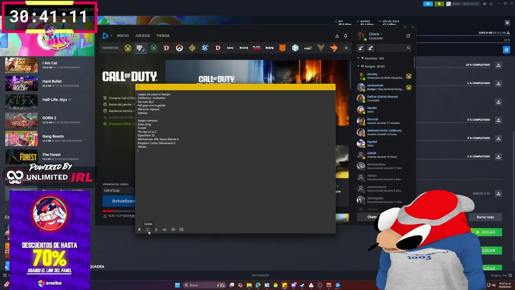This screenshot has height=290, width=515.
Task: Select Half-Life: Alyx in Steam library
Action: [x=47, y=101]
